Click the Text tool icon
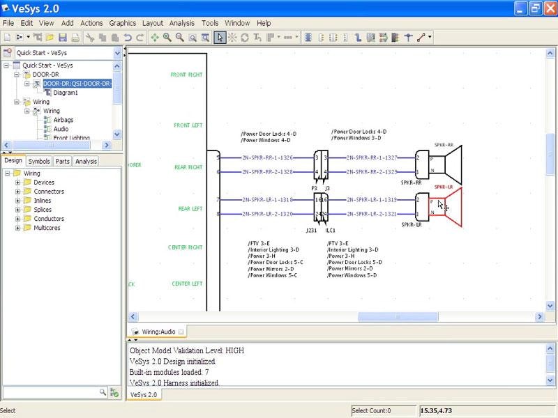Viewport: 558px width, 418px height. [x=257, y=38]
